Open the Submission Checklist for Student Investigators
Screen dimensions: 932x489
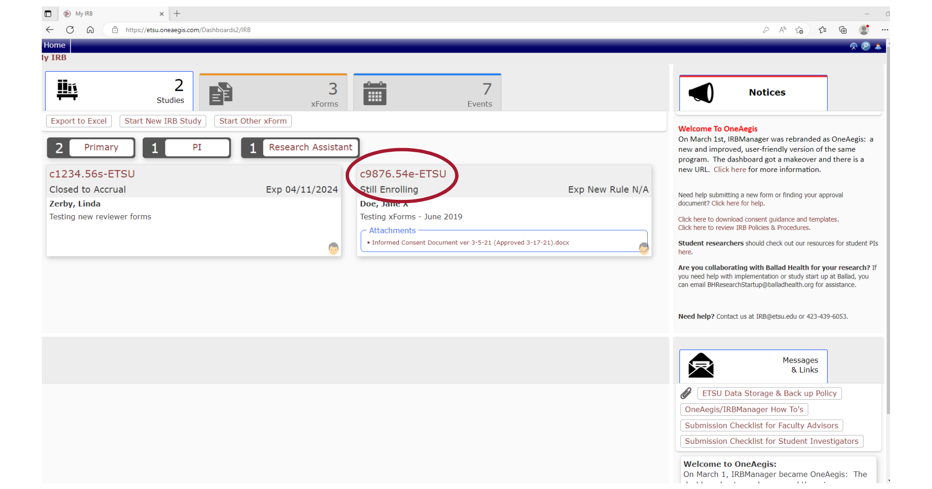[771, 441]
